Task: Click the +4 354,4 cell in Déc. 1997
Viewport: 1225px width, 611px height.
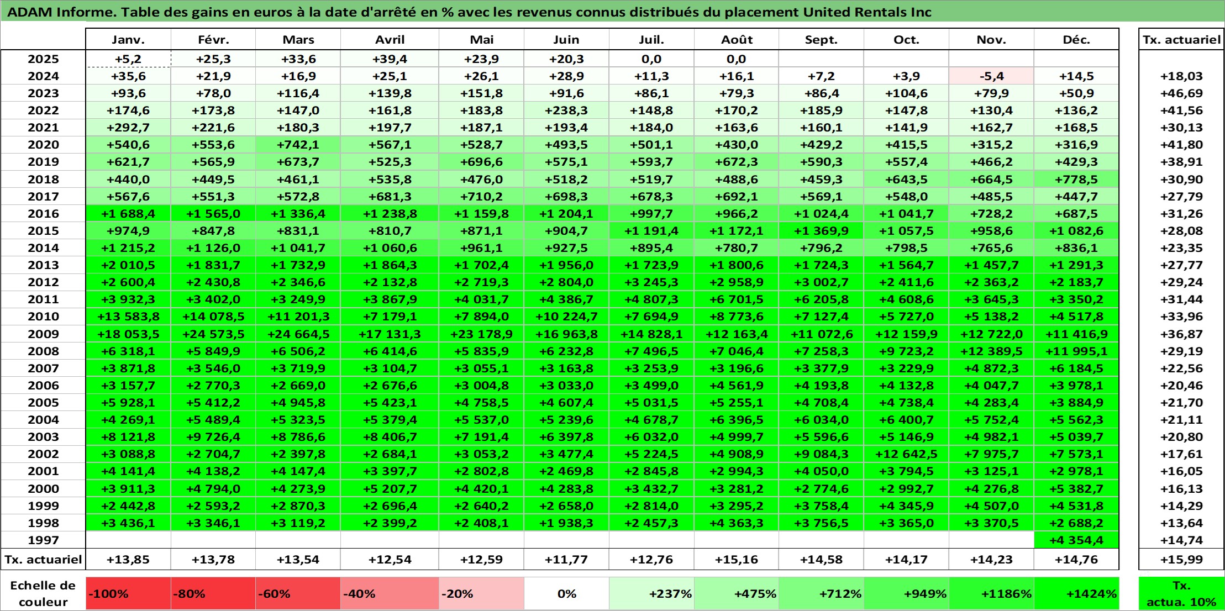Action: coord(1076,540)
